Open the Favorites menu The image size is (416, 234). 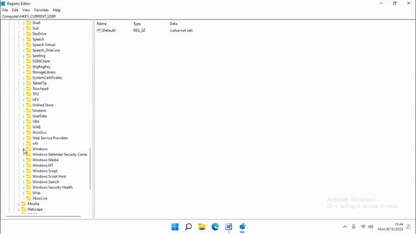(42, 10)
